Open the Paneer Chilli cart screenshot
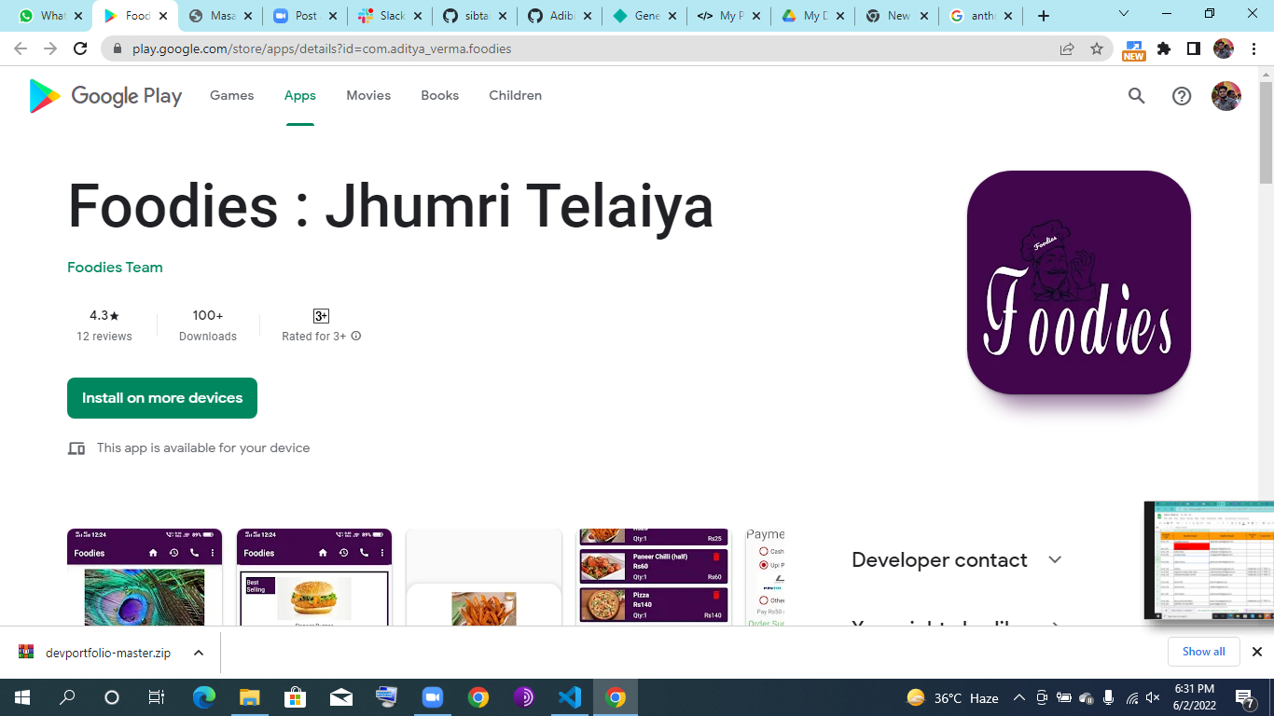Screen dimensions: 1274x716 654,577
